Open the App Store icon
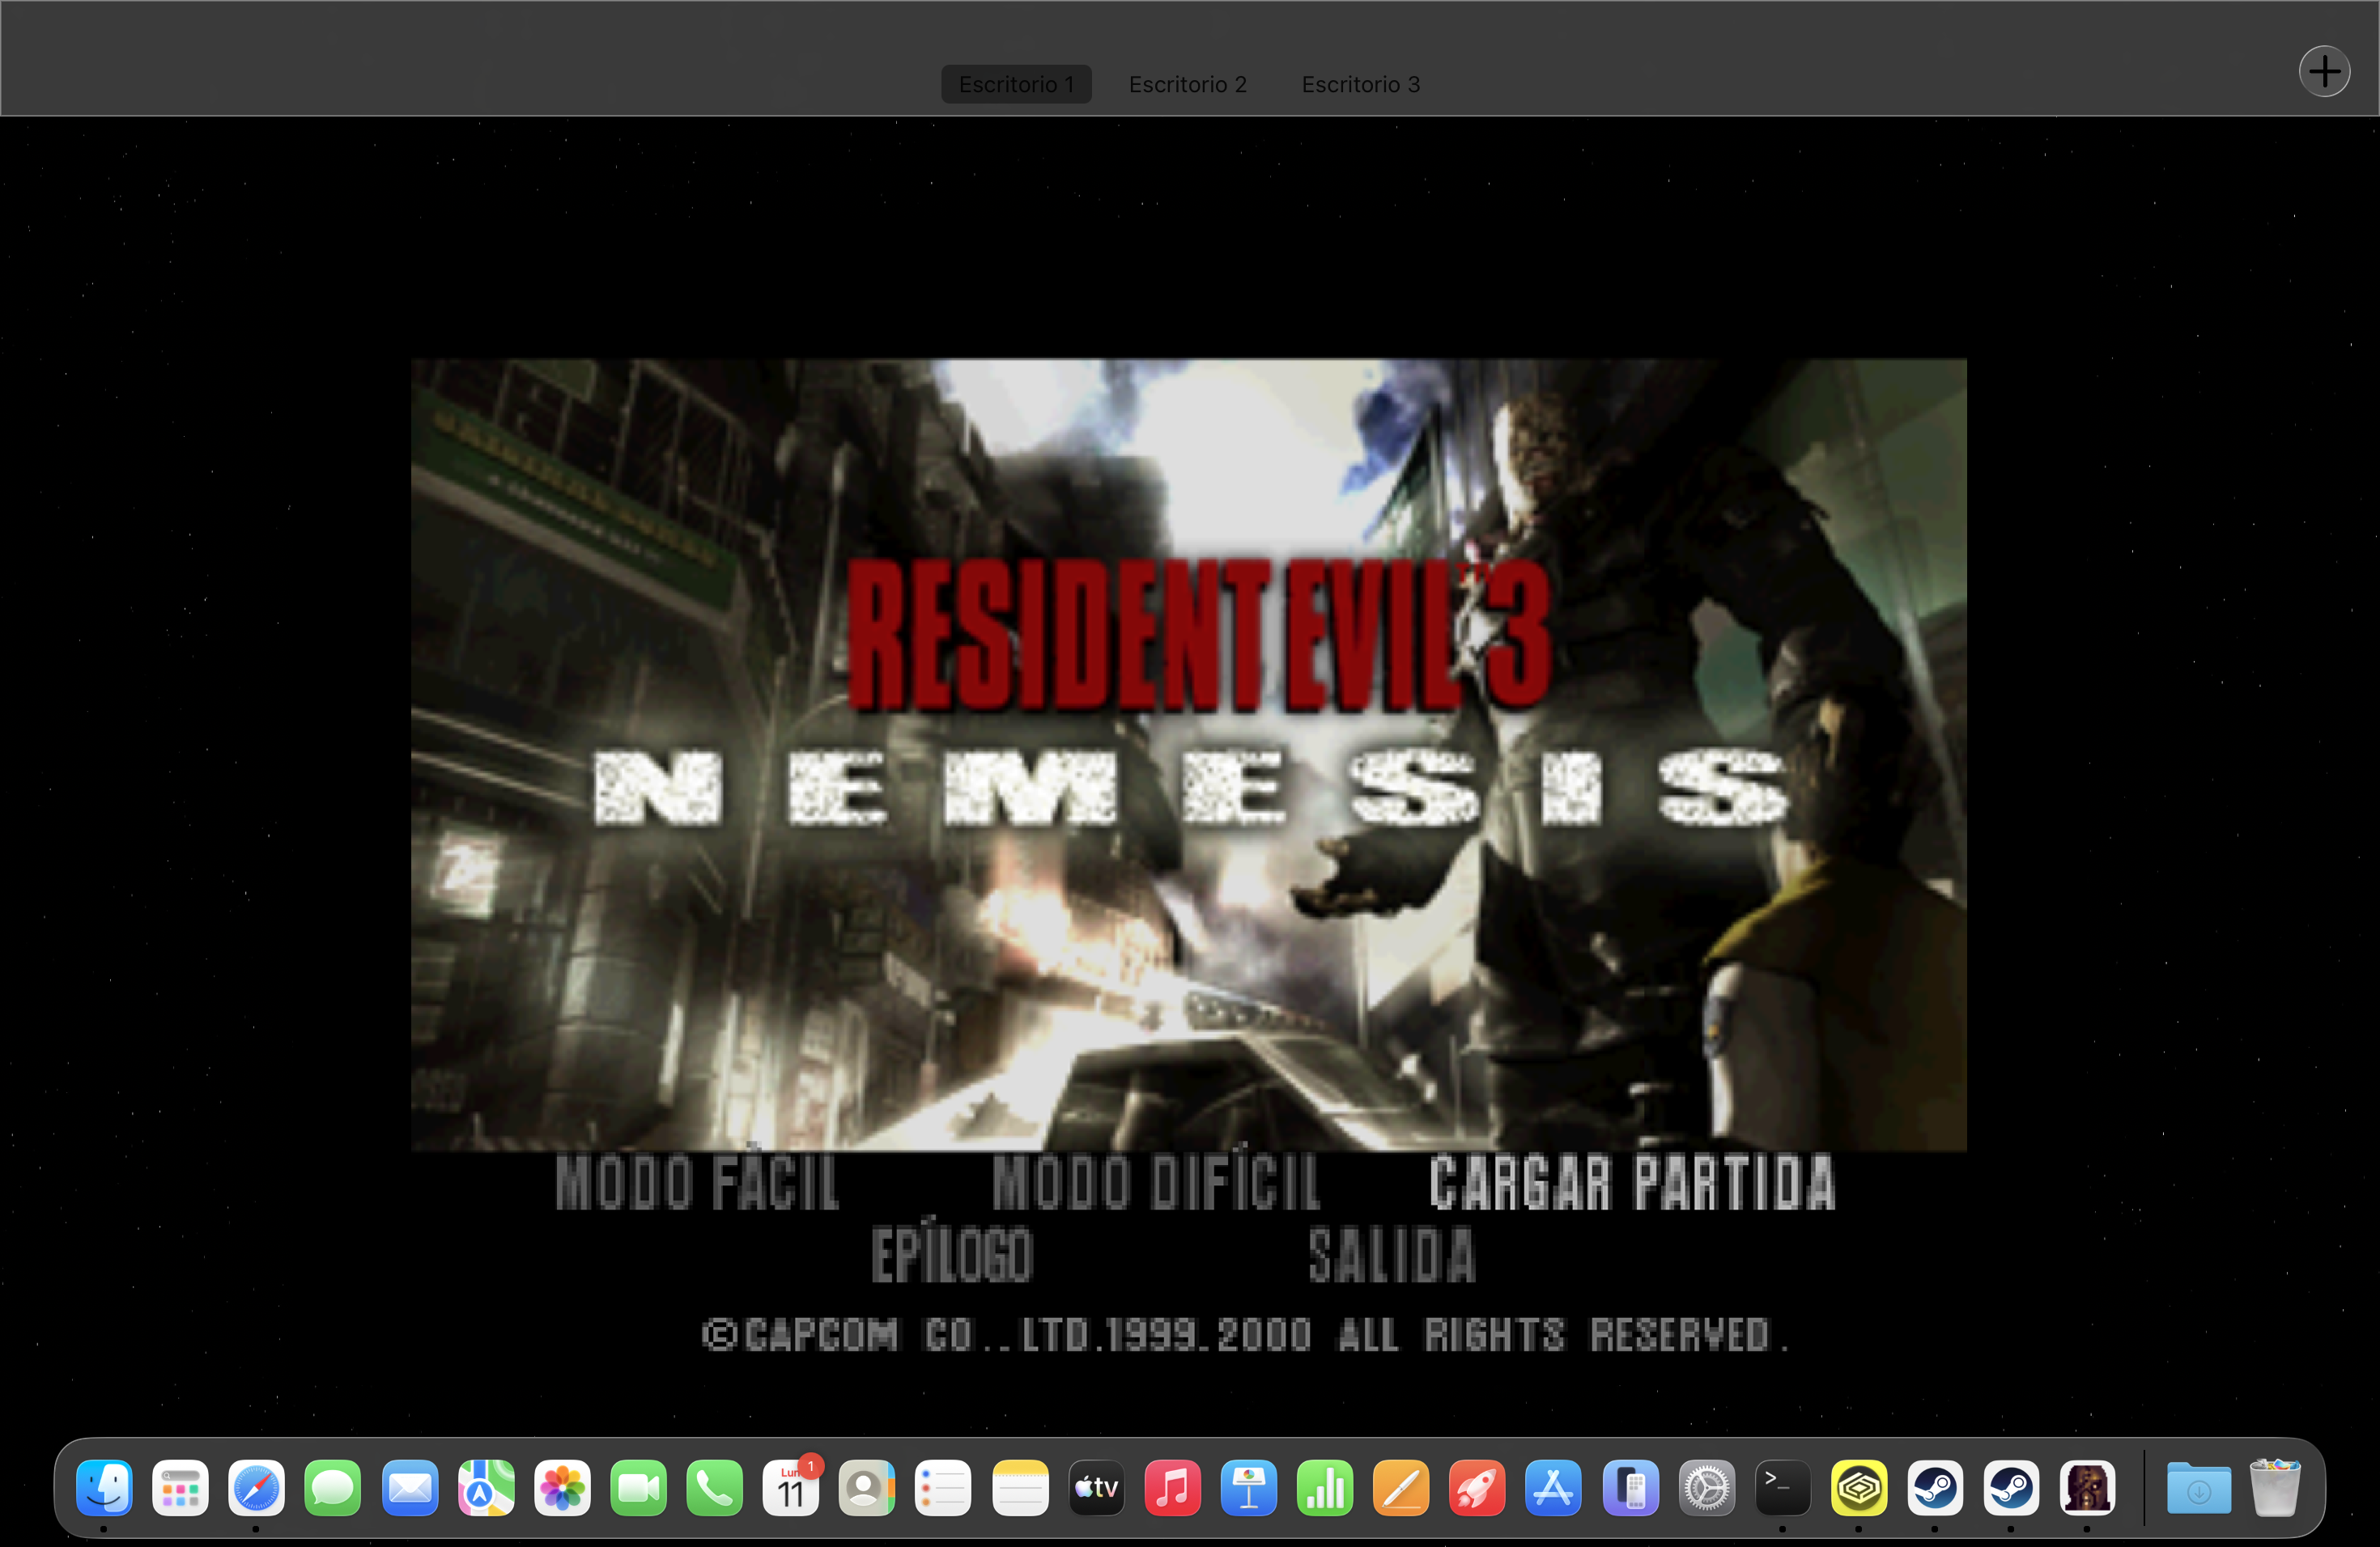The height and width of the screenshot is (1547, 2380). tap(1553, 1488)
